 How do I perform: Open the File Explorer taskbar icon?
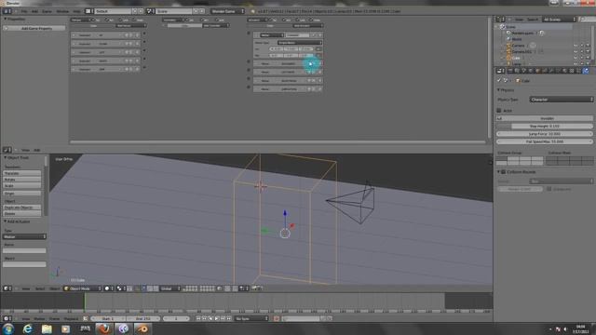click(47, 328)
